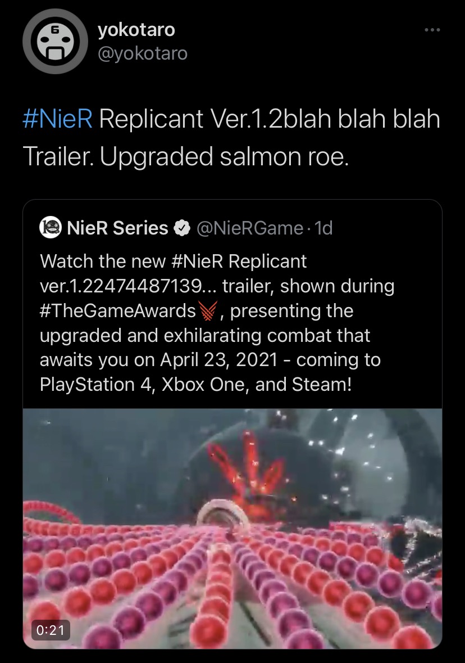Open the #TheGameAwards hashtag
This screenshot has height=663, width=465.
(x=118, y=311)
